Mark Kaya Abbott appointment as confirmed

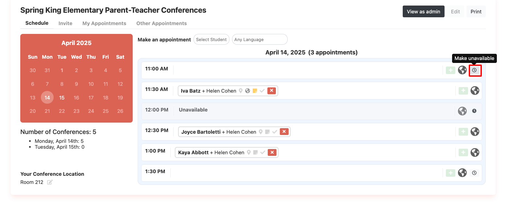[x=263, y=152]
